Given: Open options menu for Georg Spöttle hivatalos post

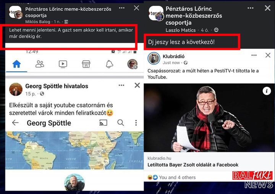Looking at the screenshot, I should (x=121, y=85).
